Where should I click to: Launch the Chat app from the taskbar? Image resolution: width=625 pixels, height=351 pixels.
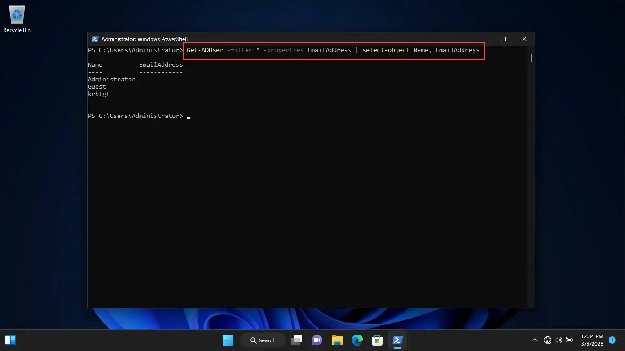coord(317,340)
